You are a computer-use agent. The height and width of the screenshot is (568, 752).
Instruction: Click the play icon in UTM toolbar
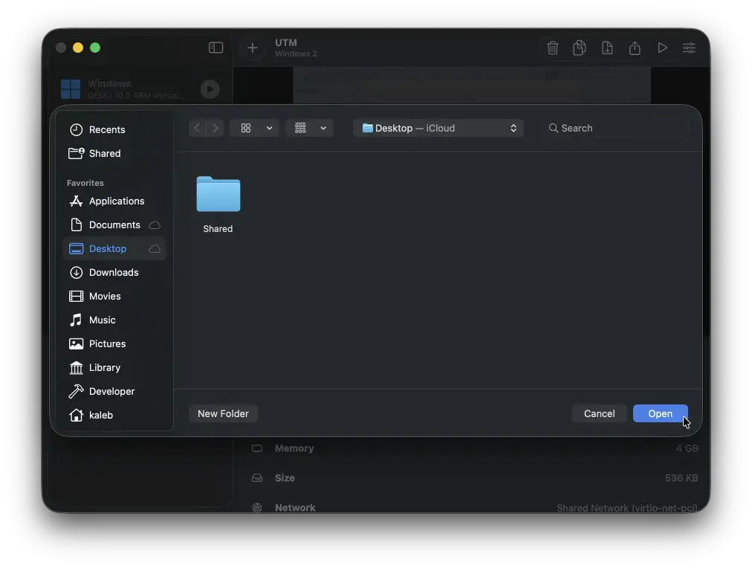662,48
